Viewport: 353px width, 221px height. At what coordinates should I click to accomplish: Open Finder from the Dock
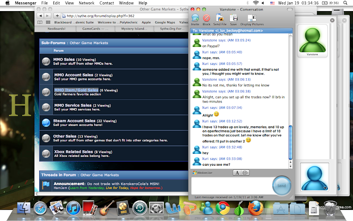click(x=24, y=208)
